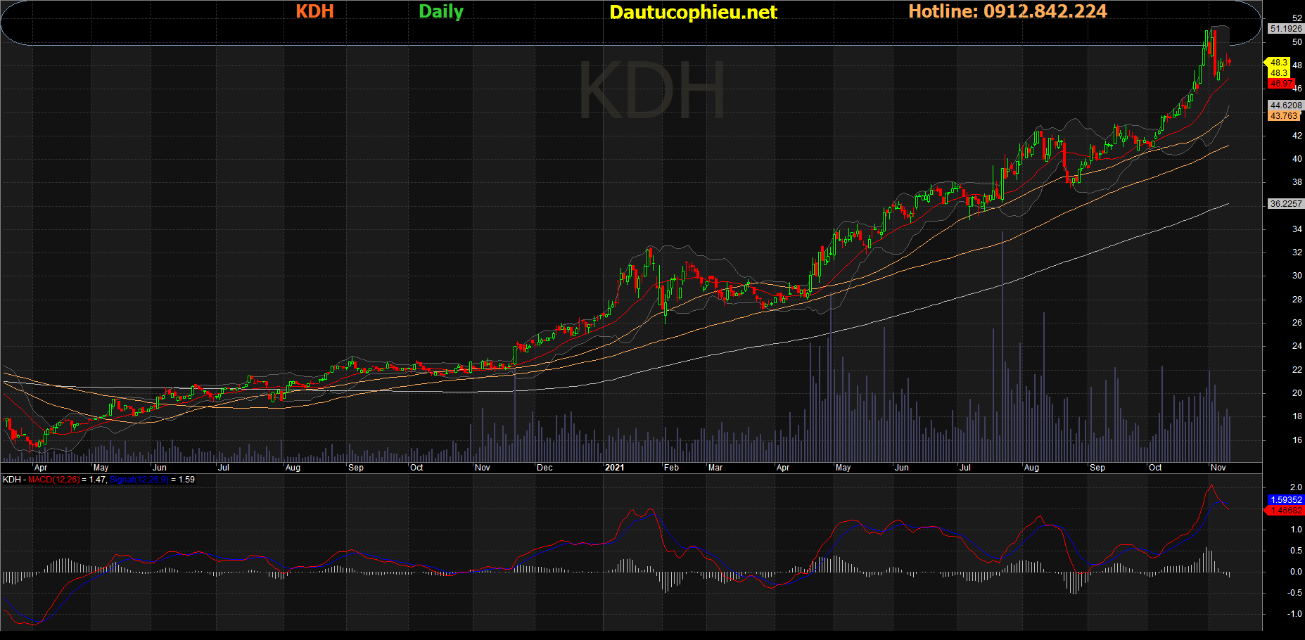Click the 52 price axis label
Image resolution: width=1305 pixels, height=640 pixels.
tap(1297, 18)
